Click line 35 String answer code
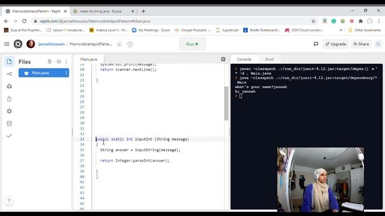Image resolution: width=385 pixels, height=216 pixels. 140,150
